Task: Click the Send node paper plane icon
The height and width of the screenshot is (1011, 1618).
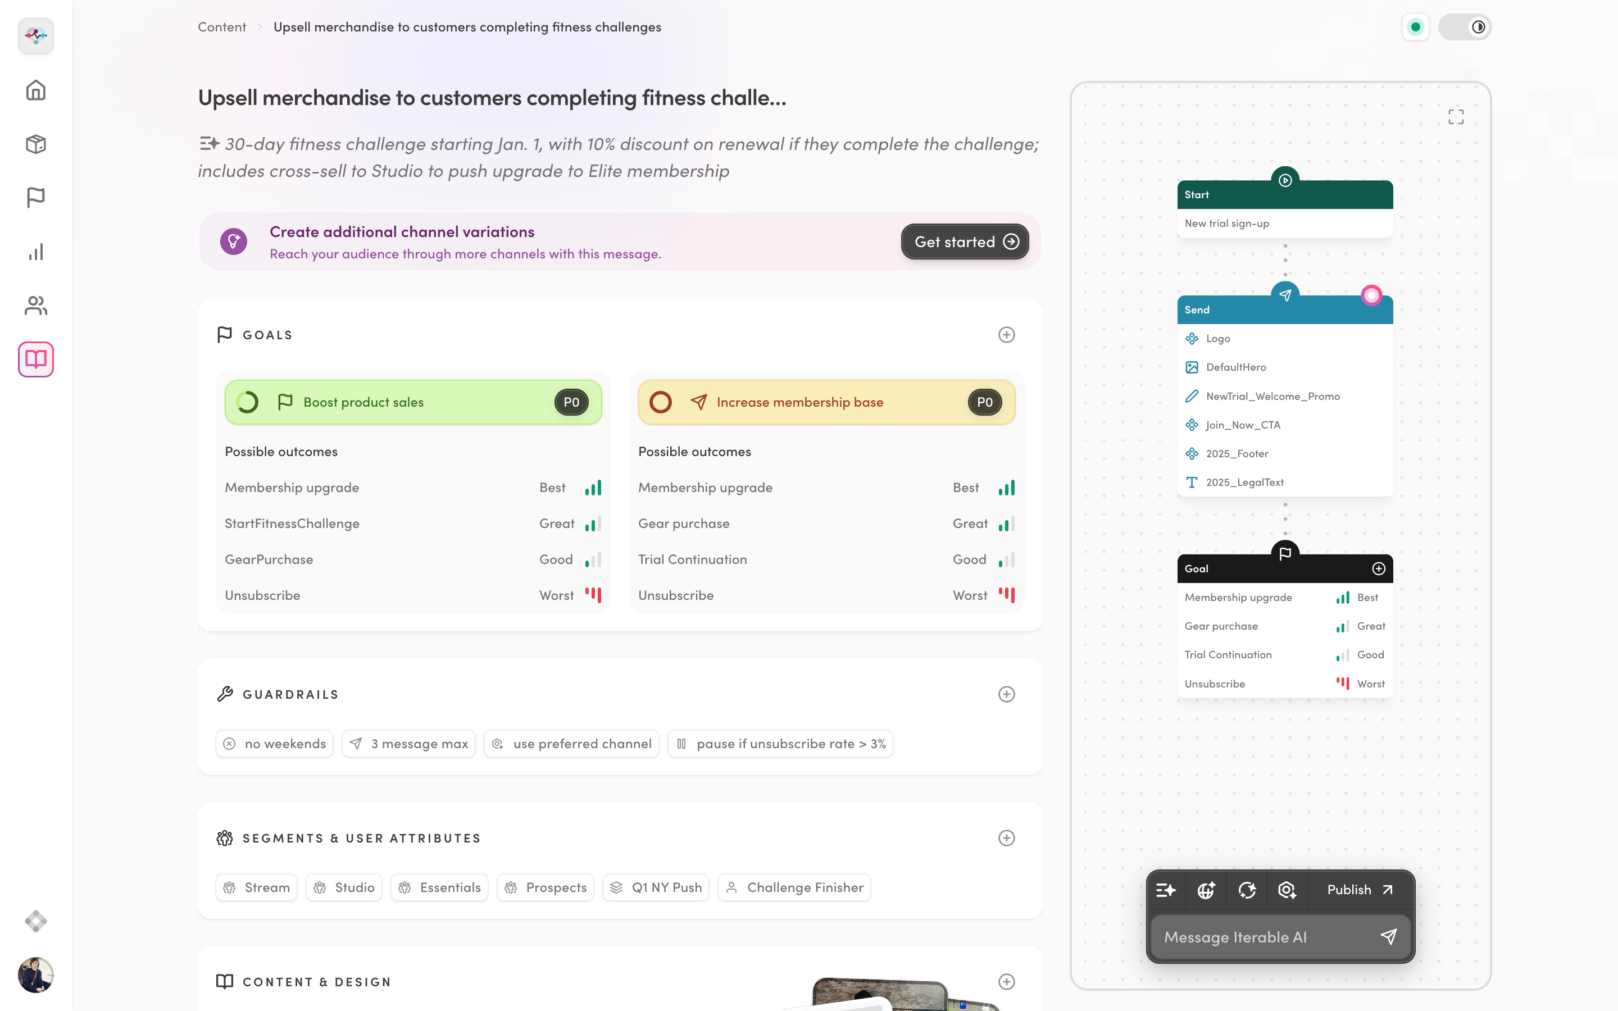Action: (x=1285, y=295)
